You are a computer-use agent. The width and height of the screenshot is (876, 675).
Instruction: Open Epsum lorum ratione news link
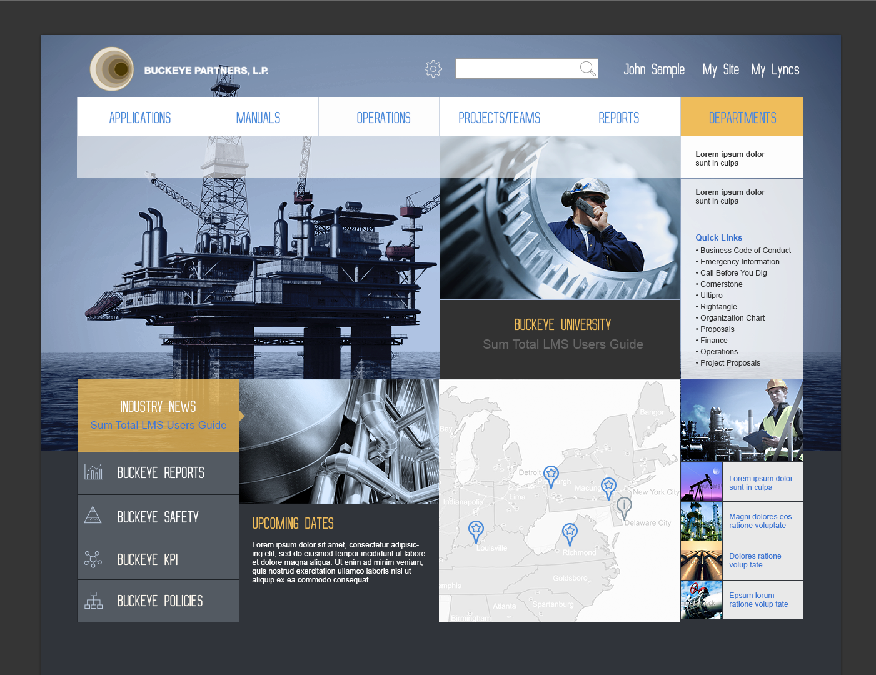pos(758,600)
